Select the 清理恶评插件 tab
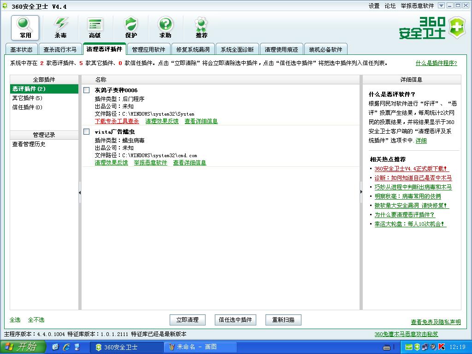 point(104,49)
